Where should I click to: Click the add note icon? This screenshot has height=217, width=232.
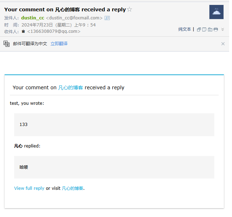click(204, 30)
